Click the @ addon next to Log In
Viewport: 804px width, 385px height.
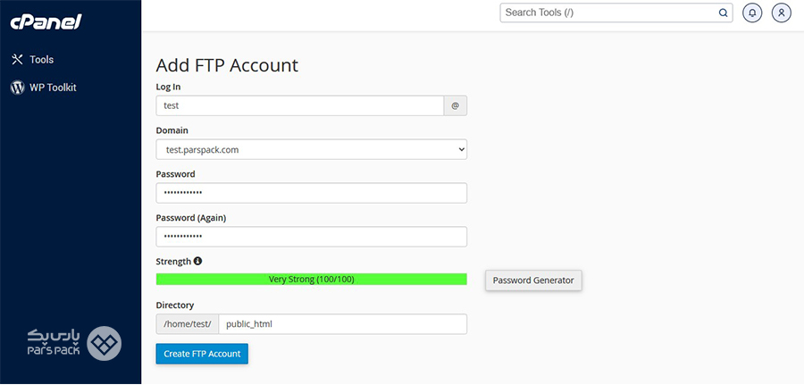456,105
